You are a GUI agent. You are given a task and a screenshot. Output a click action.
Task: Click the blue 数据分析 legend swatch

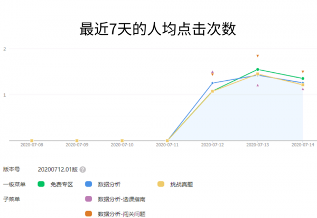89,184
